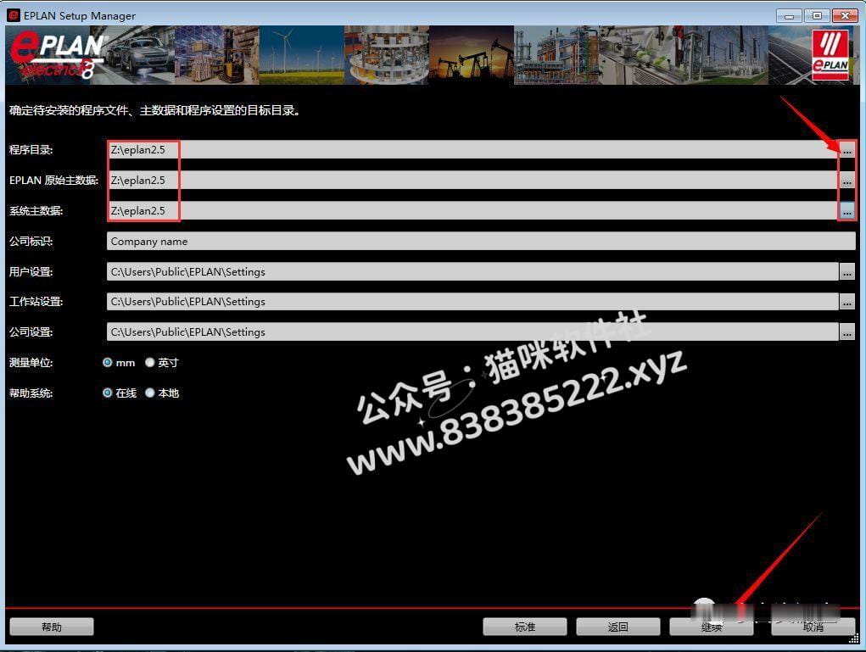This screenshot has width=866, height=652.
Task: Click the 标准 button
Action: pyautogui.click(x=525, y=627)
